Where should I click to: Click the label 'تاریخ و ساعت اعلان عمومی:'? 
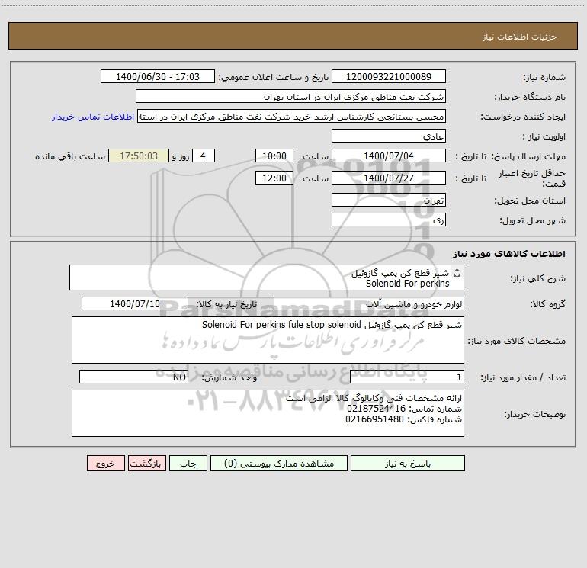[274, 77]
